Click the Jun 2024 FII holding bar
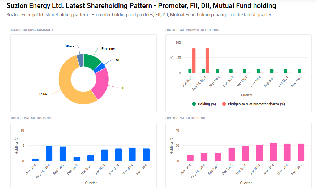The width and height of the screenshot is (316, 188). [x=260, y=153]
